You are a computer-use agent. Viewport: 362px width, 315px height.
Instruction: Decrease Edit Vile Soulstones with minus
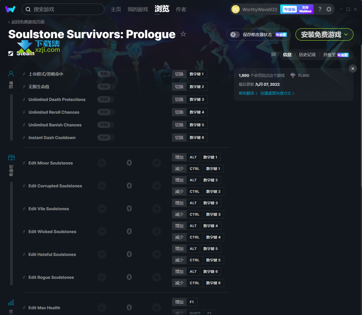pyautogui.click(x=102, y=209)
